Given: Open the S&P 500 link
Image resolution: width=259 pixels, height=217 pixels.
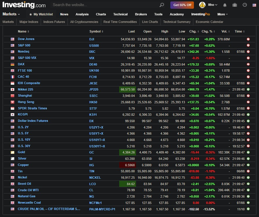Looking at the screenshot, I should coord(24,45).
